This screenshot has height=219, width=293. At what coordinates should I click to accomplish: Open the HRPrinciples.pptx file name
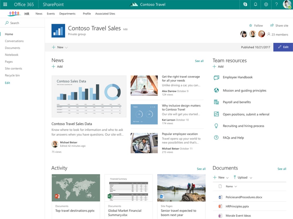click(237, 206)
